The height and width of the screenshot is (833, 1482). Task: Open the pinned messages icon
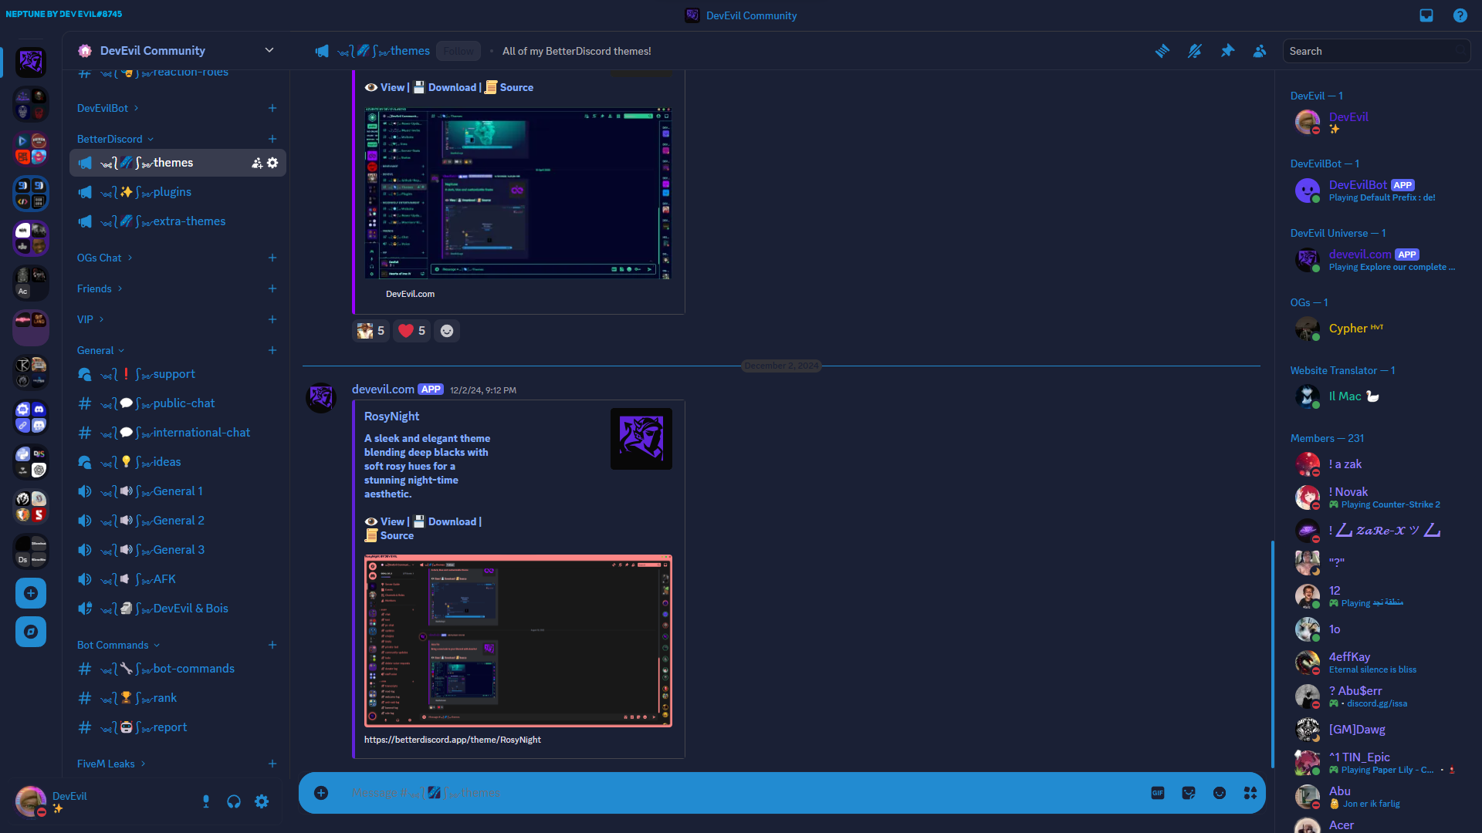(x=1227, y=51)
